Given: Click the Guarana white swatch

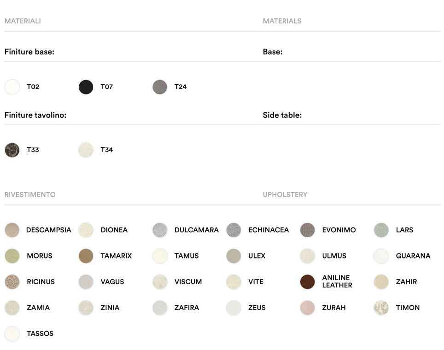Looking at the screenshot, I should coord(381,256).
